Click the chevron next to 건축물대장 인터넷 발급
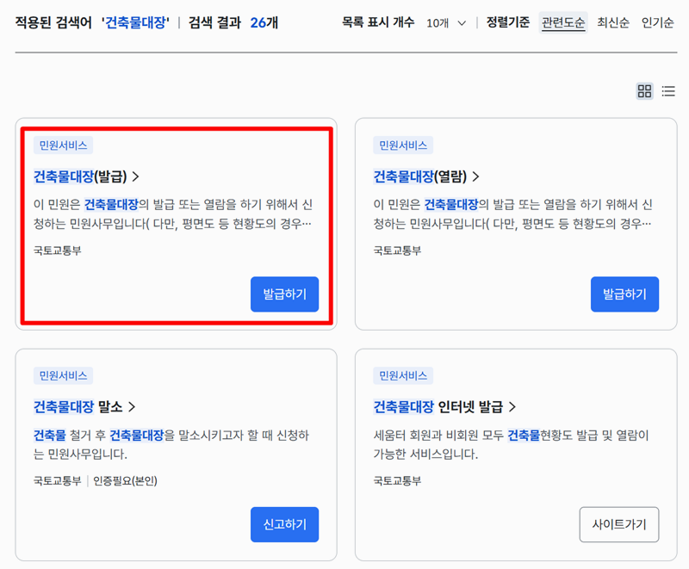Image resolution: width=689 pixels, height=569 pixels. point(512,407)
